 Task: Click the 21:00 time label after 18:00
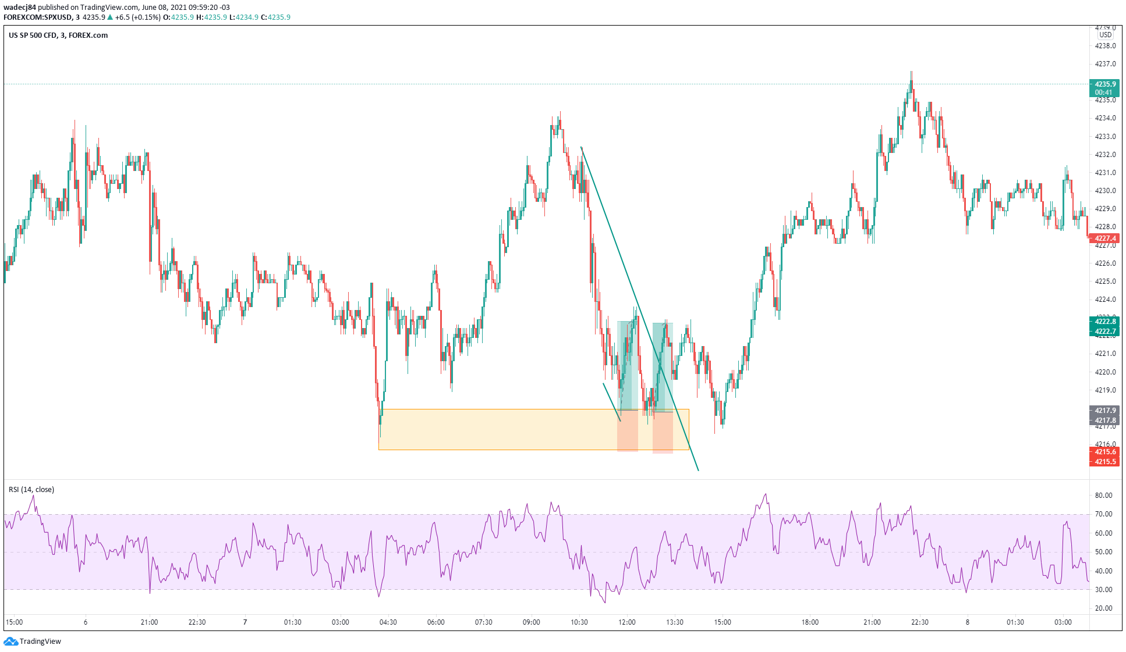(872, 622)
